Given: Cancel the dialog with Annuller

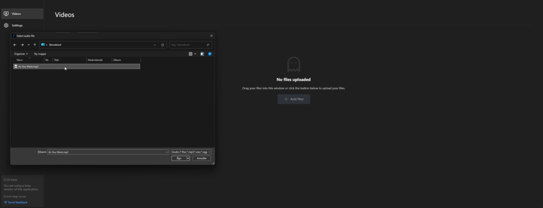Looking at the screenshot, I should (x=202, y=158).
